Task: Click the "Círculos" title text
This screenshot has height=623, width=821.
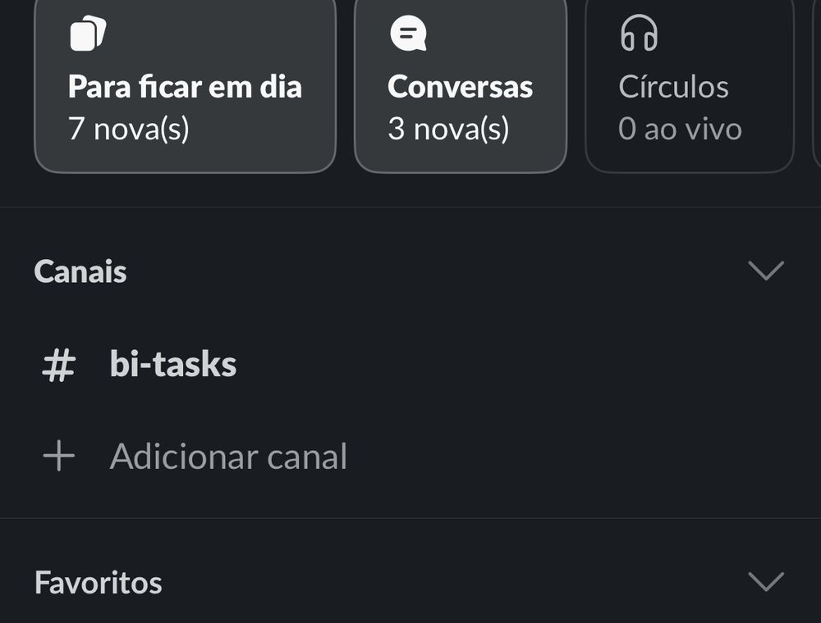Action: [673, 86]
